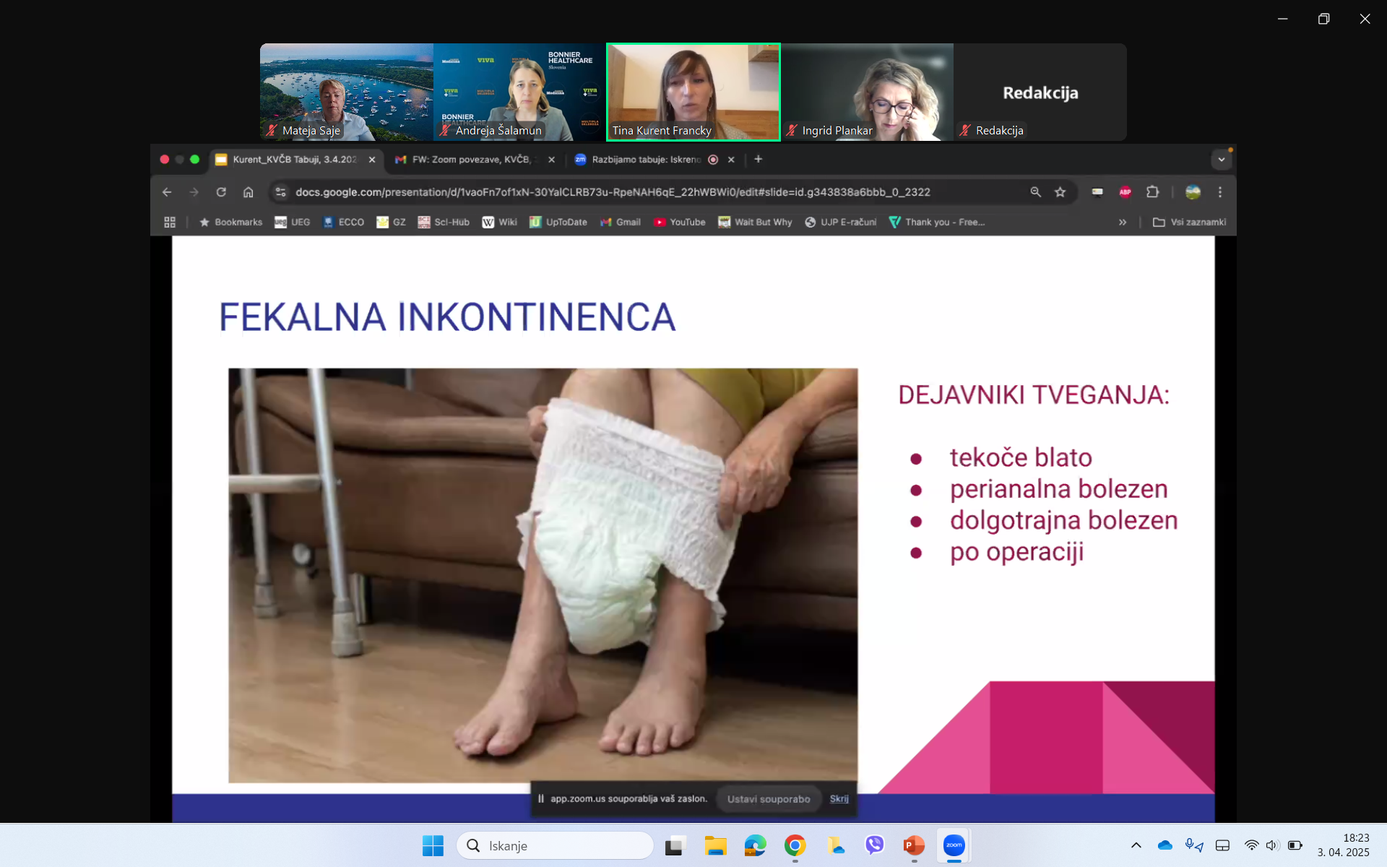The height and width of the screenshot is (867, 1387).
Task: Click the zoom magnifier in the address bar
Action: click(x=1035, y=192)
